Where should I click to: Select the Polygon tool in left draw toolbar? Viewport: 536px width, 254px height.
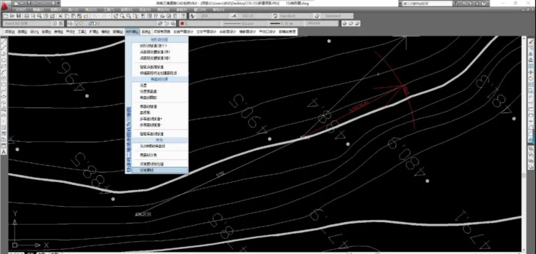pos(4,60)
